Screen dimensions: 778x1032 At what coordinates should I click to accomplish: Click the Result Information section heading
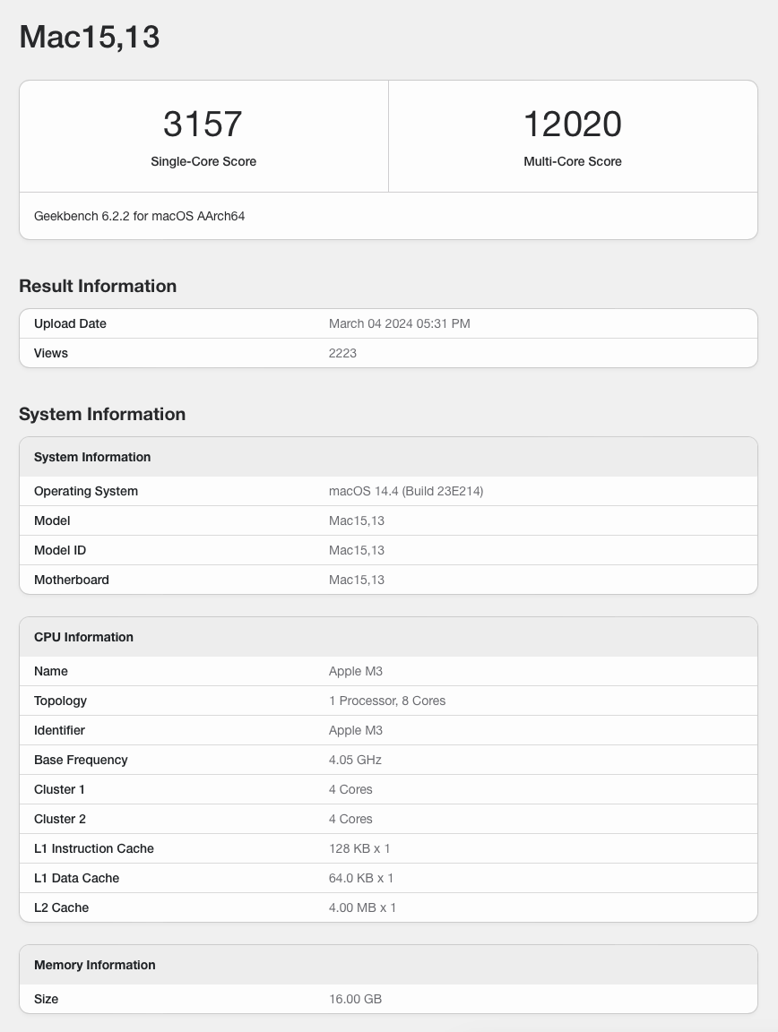click(x=98, y=286)
